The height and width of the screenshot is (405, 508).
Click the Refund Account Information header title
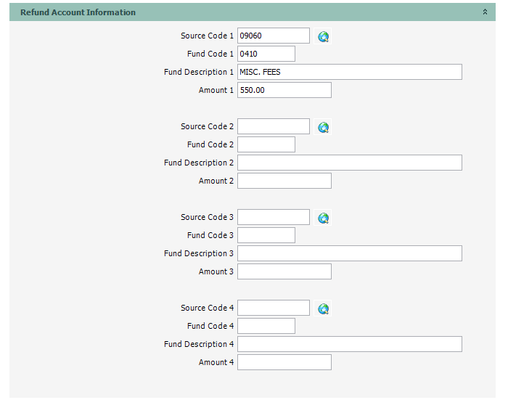coord(78,12)
